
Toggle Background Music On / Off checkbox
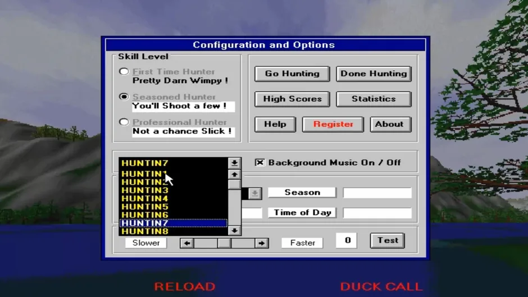[260, 163]
